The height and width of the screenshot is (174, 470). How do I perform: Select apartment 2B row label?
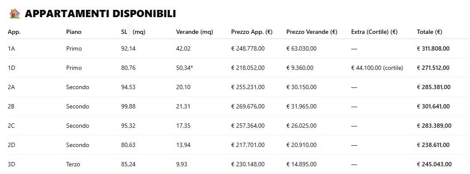(12, 106)
